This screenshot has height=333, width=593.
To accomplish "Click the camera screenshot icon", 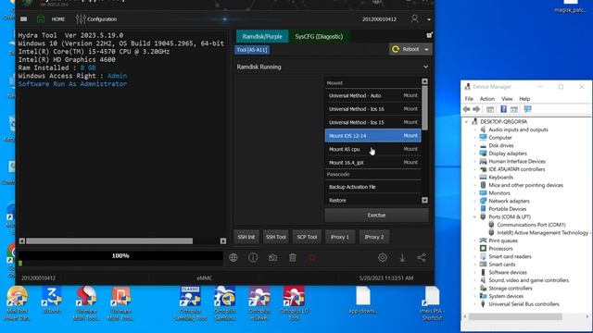I will point(272,257).
